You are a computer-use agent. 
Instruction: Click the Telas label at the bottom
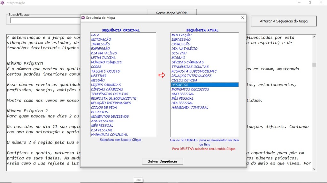pos(138,180)
